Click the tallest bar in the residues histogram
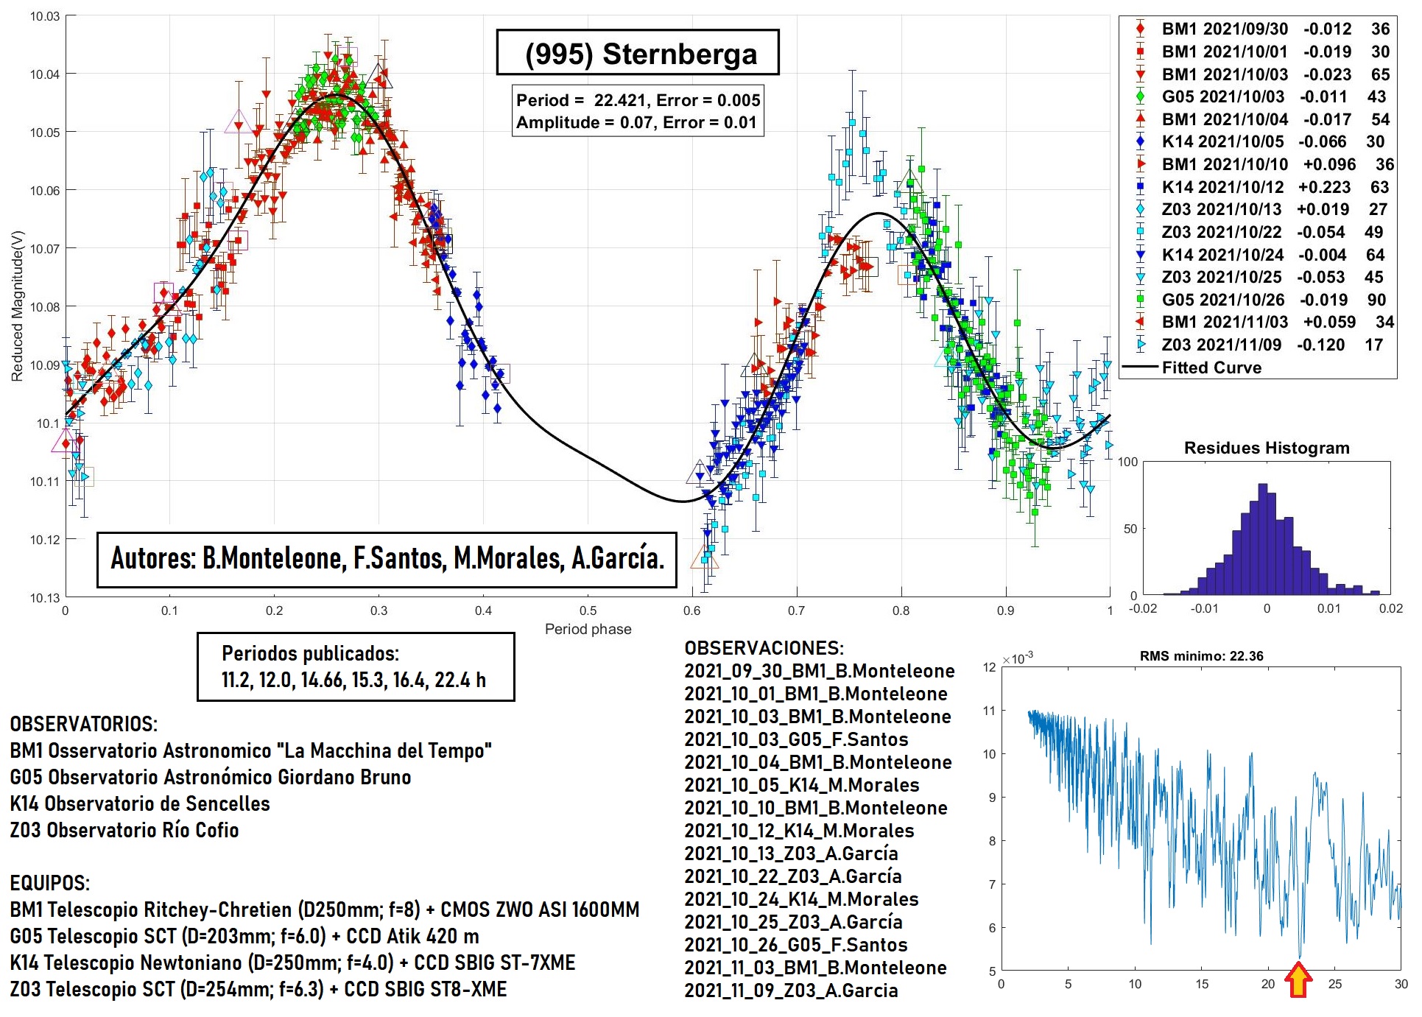The image size is (1422, 1017). (x=1263, y=539)
